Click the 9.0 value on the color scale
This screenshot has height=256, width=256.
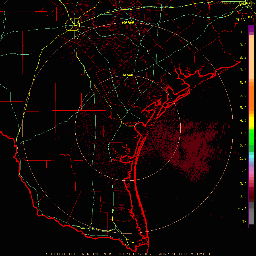(243, 45)
